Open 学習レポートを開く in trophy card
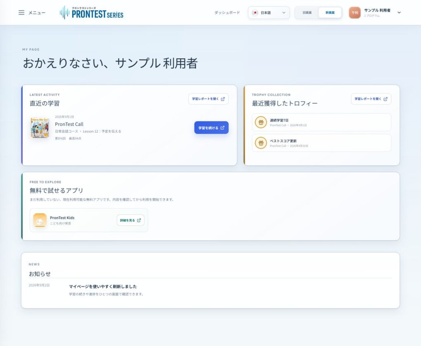Image resolution: width=421 pixels, height=346 pixels. [371, 99]
